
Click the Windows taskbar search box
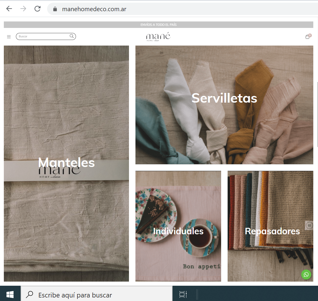pyautogui.click(x=97, y=295)
